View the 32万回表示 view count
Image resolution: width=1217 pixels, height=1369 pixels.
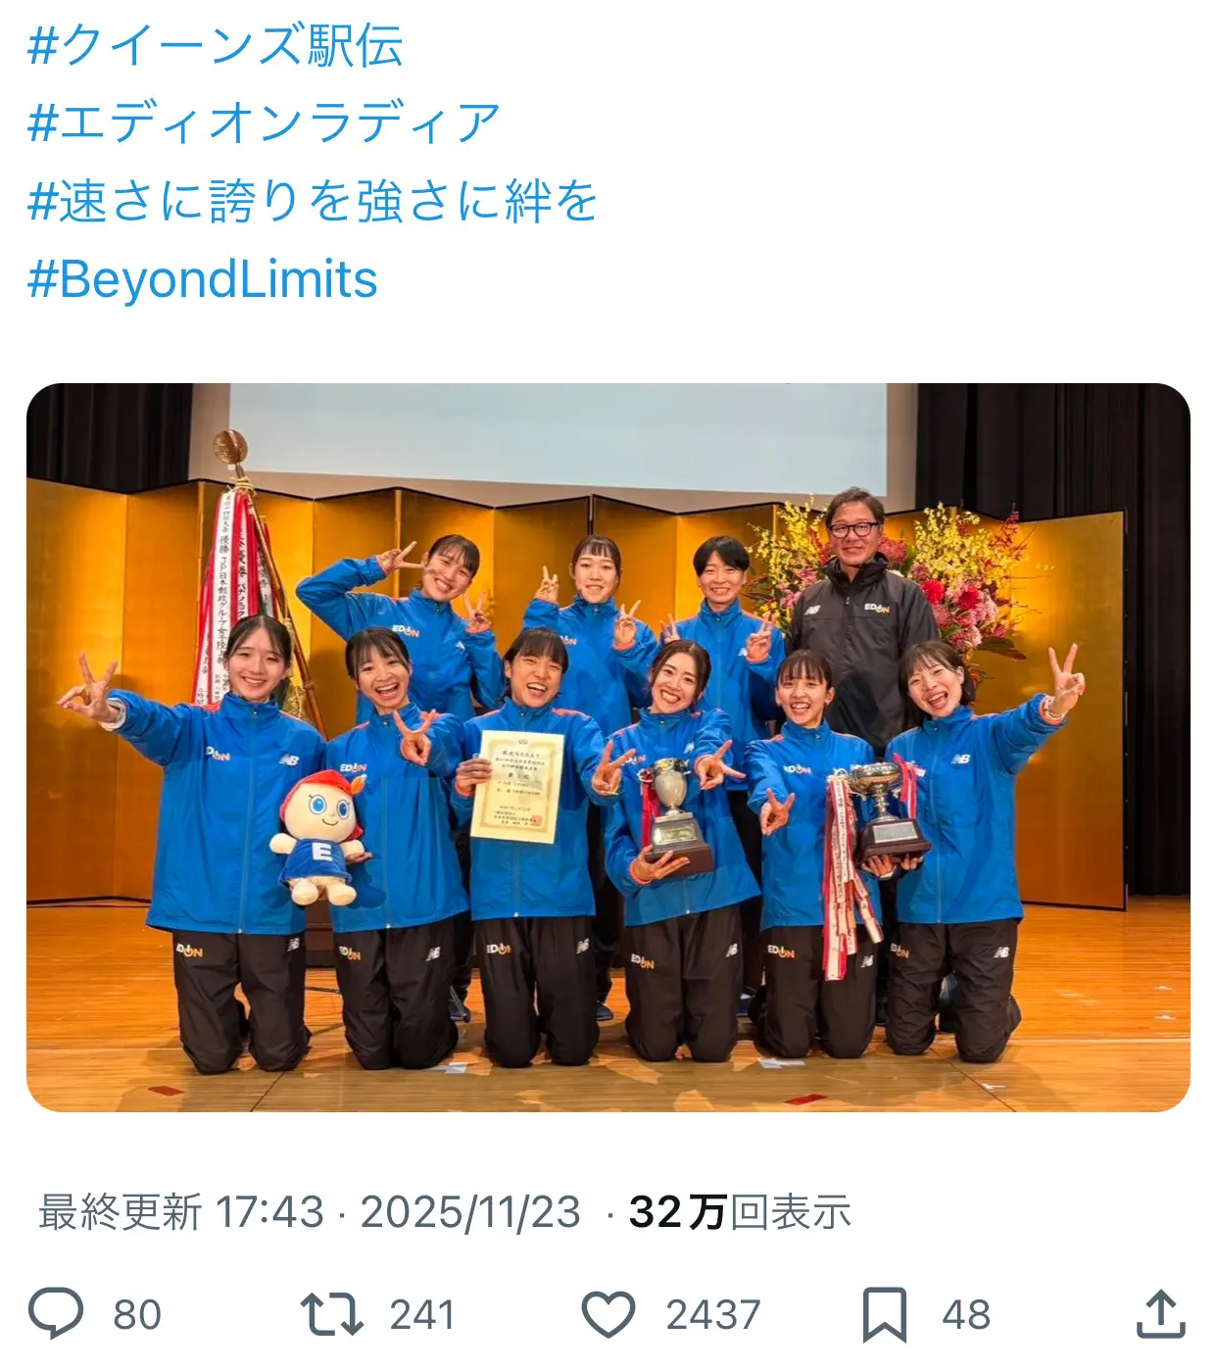[740, 1212]
